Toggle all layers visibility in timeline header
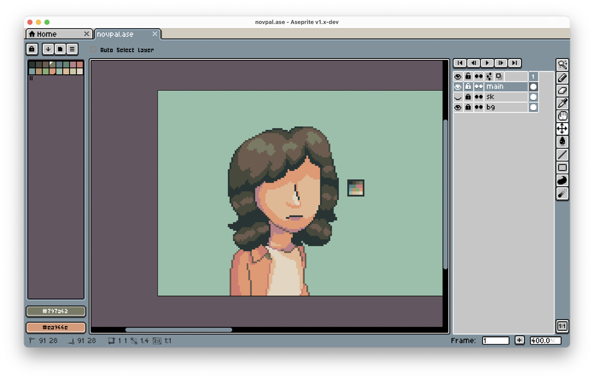594x379 pixels. point(458,76)
